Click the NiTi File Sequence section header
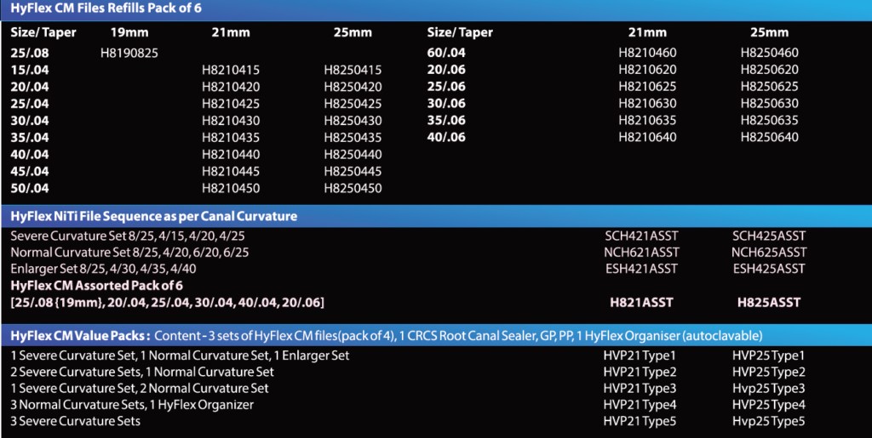The image size is (872, 438). 153,216
